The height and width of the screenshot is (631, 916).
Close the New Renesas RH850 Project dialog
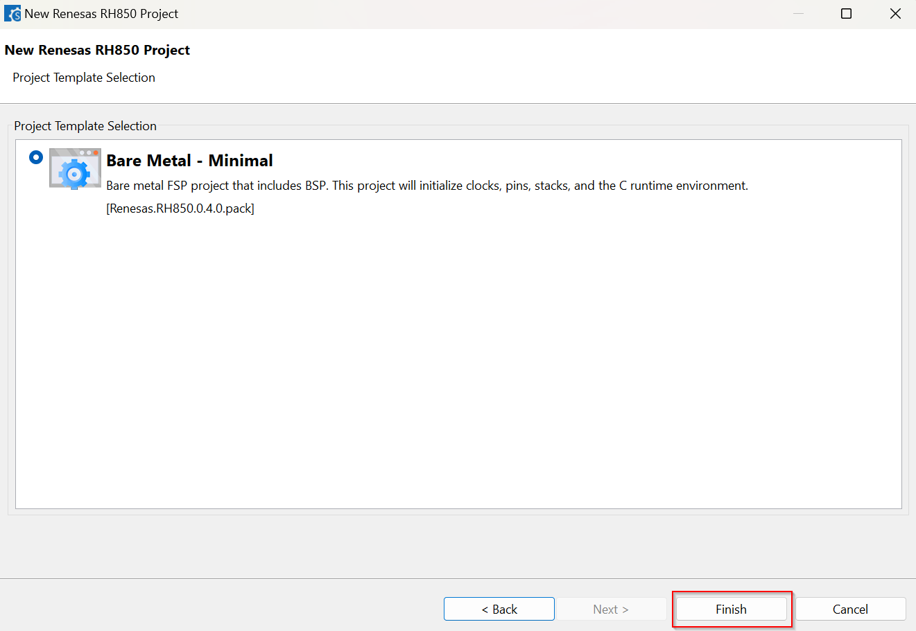(x=895, y=14)
